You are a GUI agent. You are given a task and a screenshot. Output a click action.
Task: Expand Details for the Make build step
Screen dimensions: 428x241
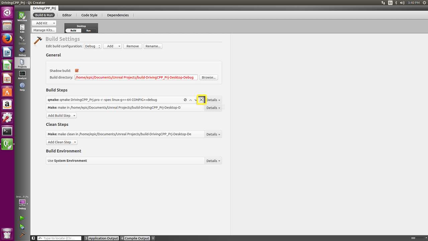pyautogui.click(x=213, y=108)
